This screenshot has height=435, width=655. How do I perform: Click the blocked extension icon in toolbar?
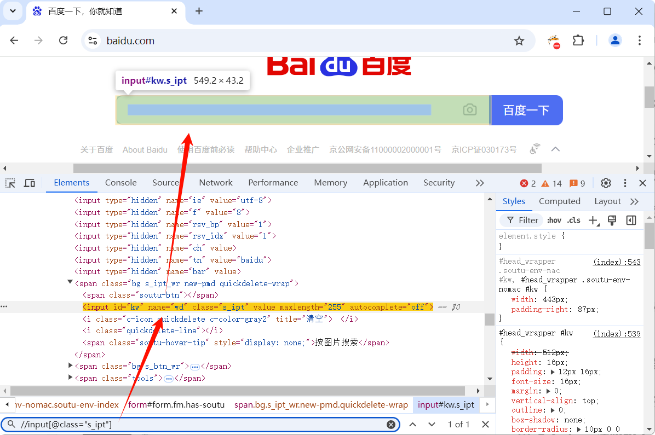tap(554, 42)
